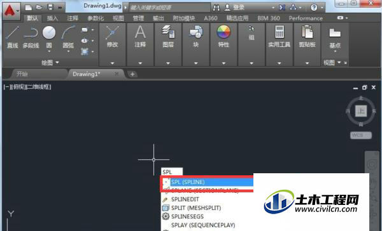Open the Layers (图层) panel
Screen dimensions: 382x231
coord(168,36)
